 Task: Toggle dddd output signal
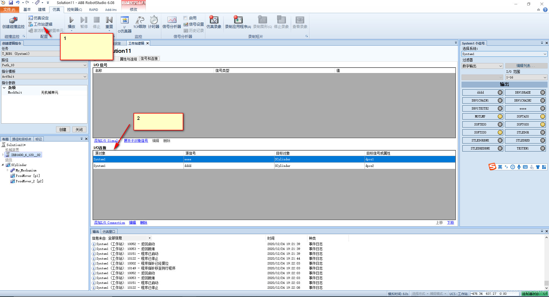pos(483,92)
